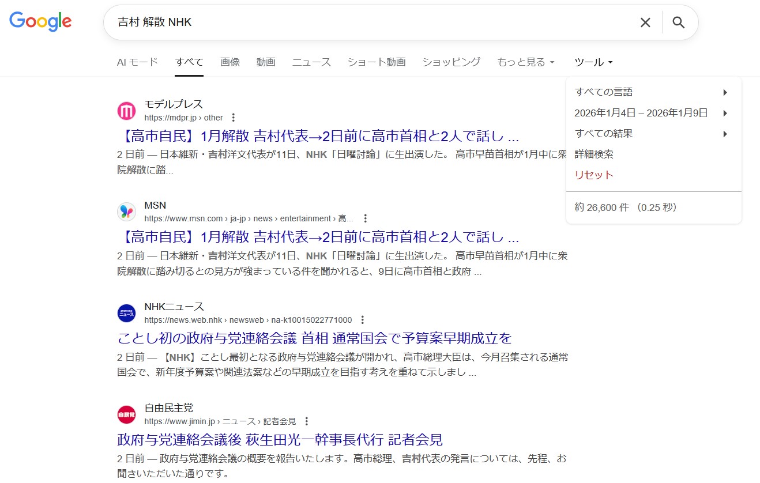Click the Google logo
760x483 pixels.
point(40,21)
